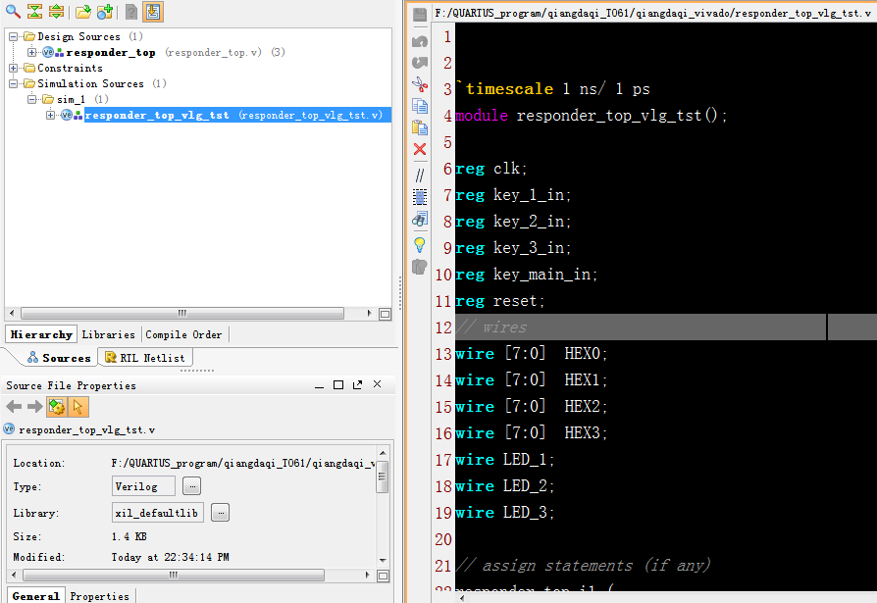Image resolution: width=877 pixels, height=603 pixels.
Task: Toggle the Scroll Changed Sources button
Action: [x=153, y=12]
